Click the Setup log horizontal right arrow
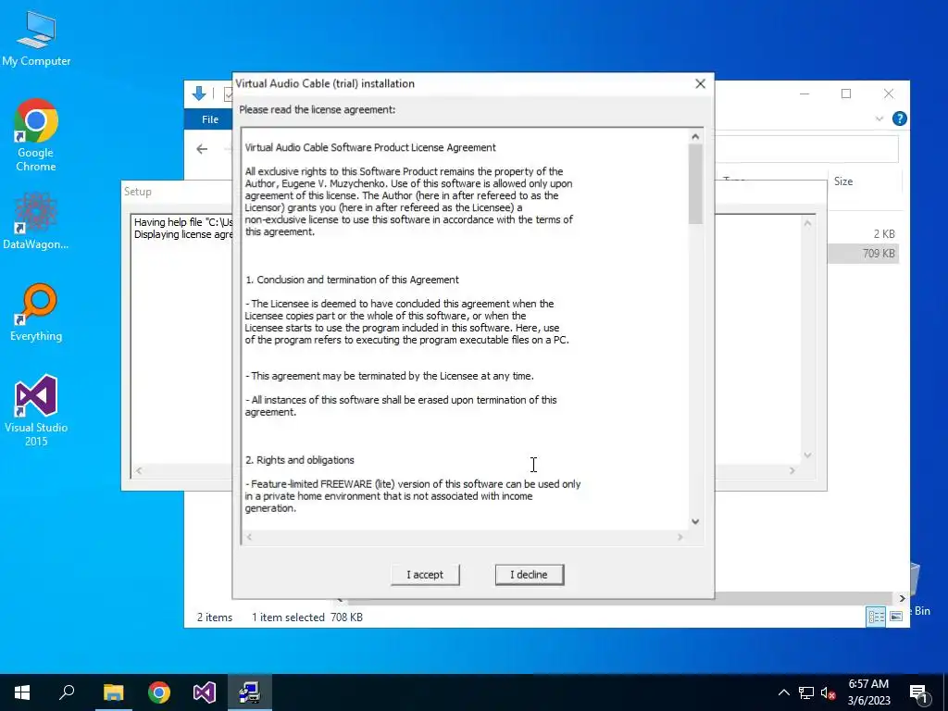This screenshot has width=948, height=711. point(792,470)
